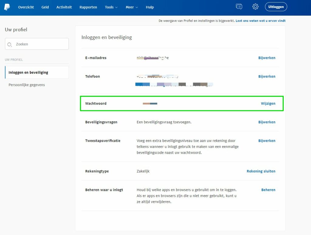Open the Overzicht menu item
Viewport: 311px width, 235px height.
pyautogui.click(x=26, y=7)
